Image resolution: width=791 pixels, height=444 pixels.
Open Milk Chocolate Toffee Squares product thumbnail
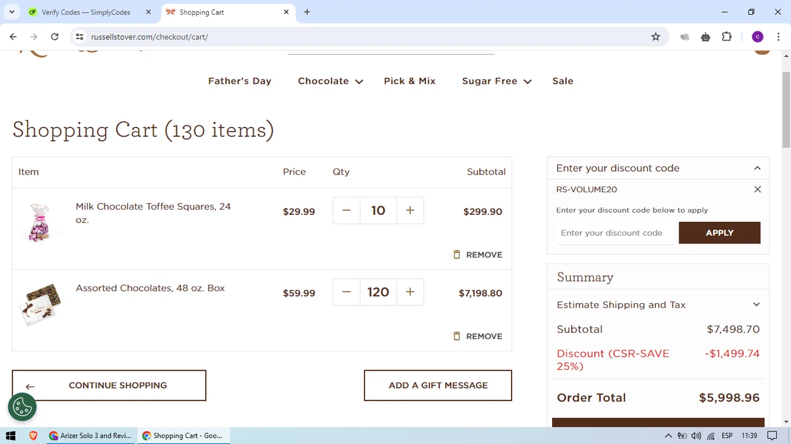click(40, 222)
